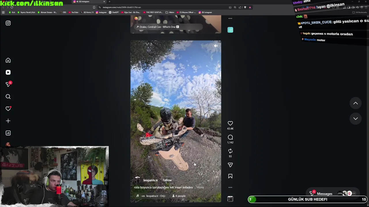Open the Brave Shields lion icon

click(x=245, y=7)
